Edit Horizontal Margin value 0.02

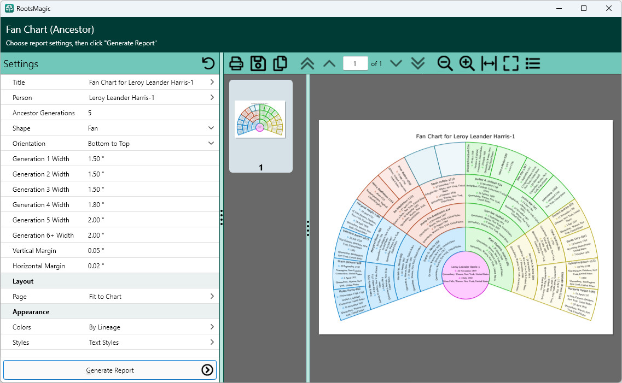coord(96,266)
